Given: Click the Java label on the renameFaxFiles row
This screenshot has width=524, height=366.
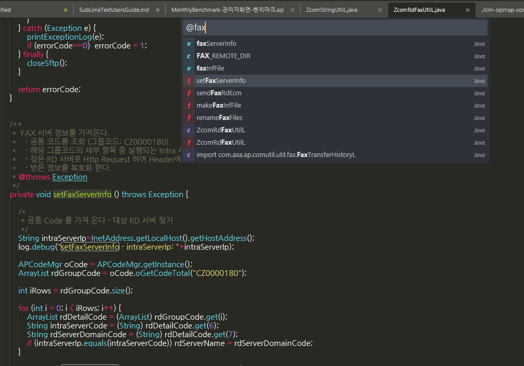Looking at the screenshot, I should pyautogui.click(x=479, y=118).
